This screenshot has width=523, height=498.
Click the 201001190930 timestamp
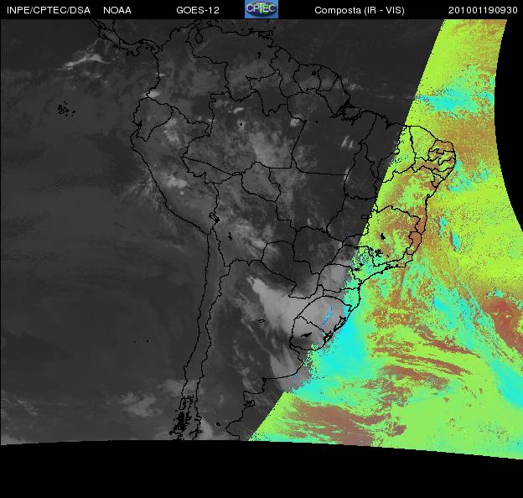click(x=484, y=10)
